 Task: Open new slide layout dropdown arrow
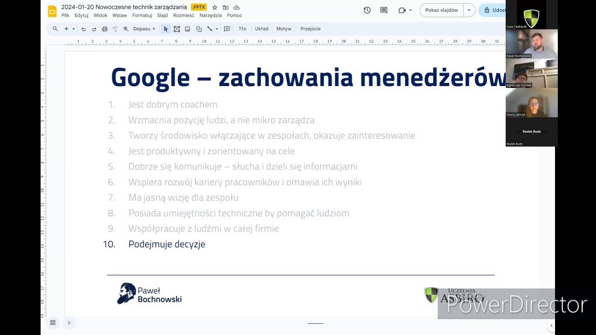click(73, 29)
